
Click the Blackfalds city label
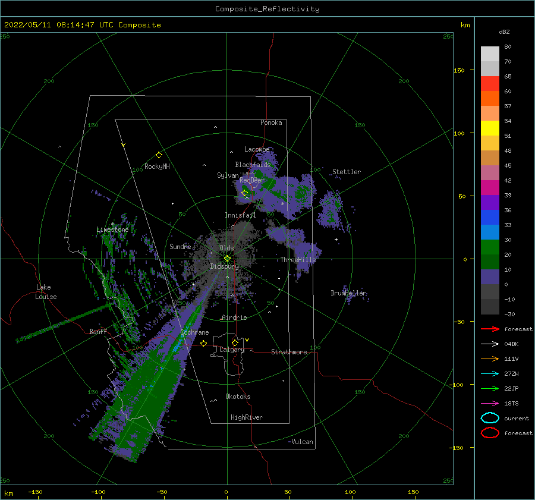coord(253,165)
